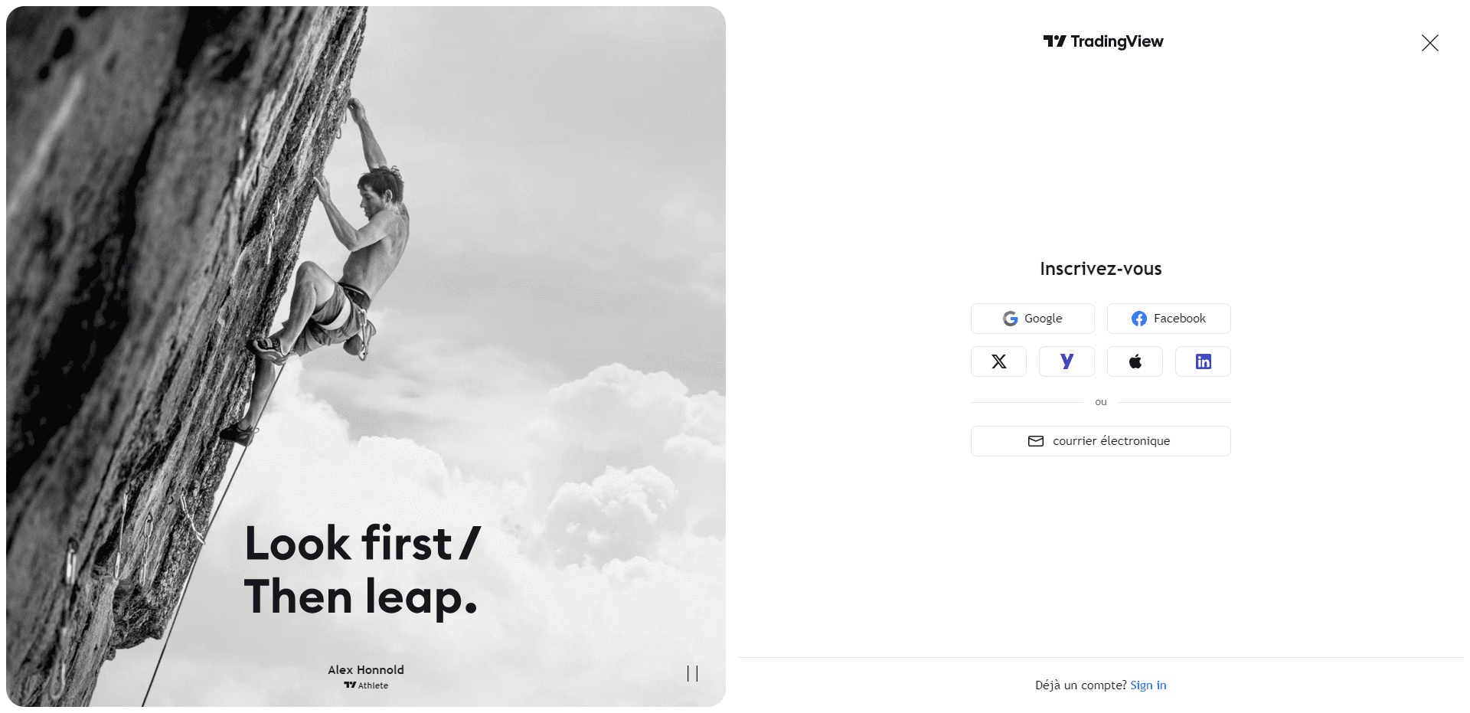This screenshot has width=1470, height=713.
Task: Click the TradingView logo at top
Action: (1102, 41)
